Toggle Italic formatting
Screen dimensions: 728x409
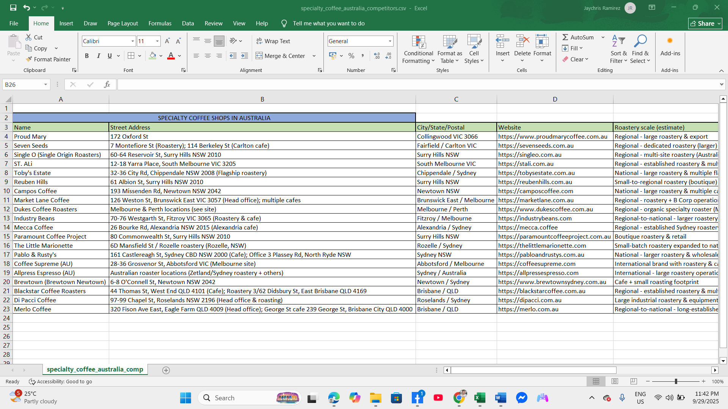[99, 56]
